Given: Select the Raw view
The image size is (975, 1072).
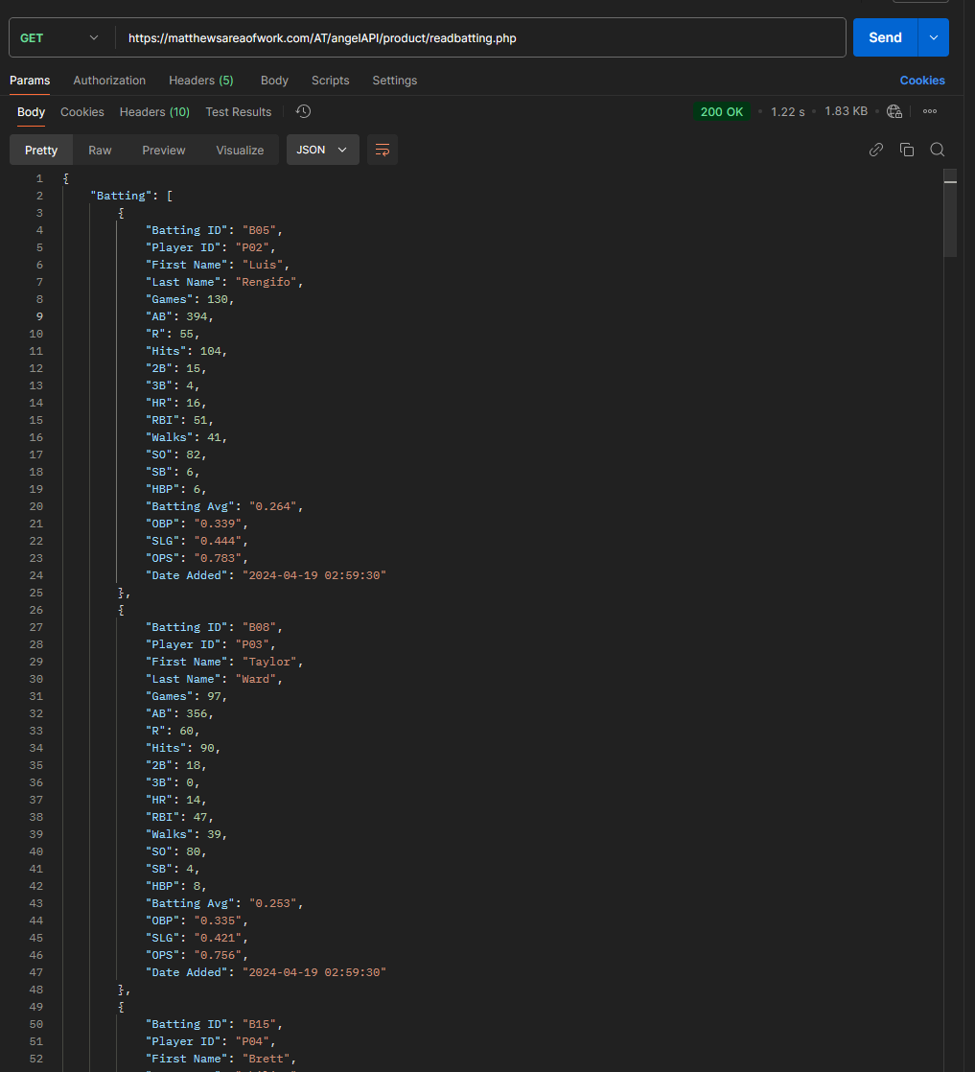Looking at the screenshot, I should (x=100, y=150).
